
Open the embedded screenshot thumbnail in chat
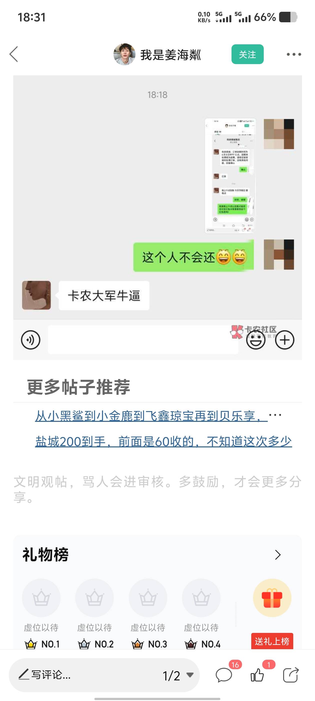coord(230,176)
